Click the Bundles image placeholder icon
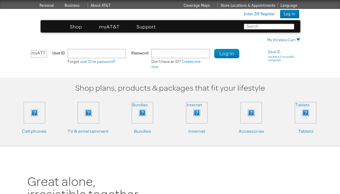Screen dimensions: 340x194 pyautogui.click(x=142, y=113)
